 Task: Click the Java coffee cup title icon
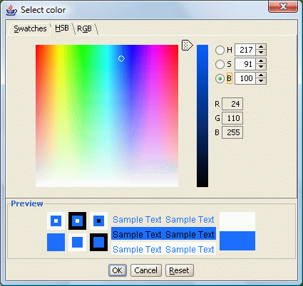coord(11,10)
